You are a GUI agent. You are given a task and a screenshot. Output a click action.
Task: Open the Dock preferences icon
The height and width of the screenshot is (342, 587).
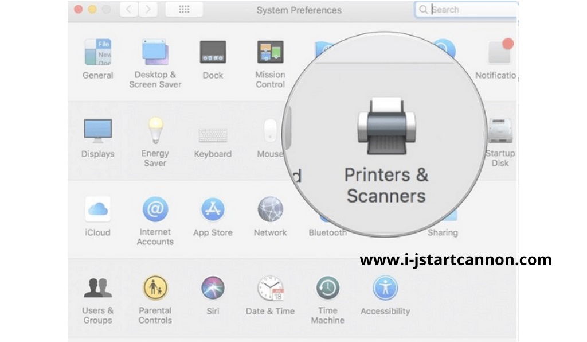pyautogui.click(x=213, y=52)
